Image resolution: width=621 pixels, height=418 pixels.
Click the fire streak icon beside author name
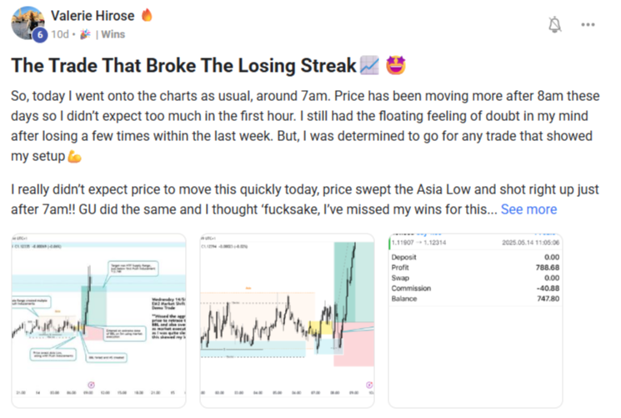(x=147, y=15)
